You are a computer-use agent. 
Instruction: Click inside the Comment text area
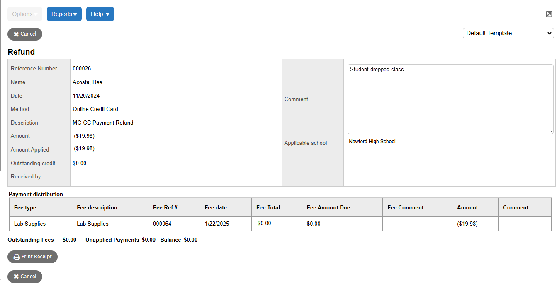450,99
